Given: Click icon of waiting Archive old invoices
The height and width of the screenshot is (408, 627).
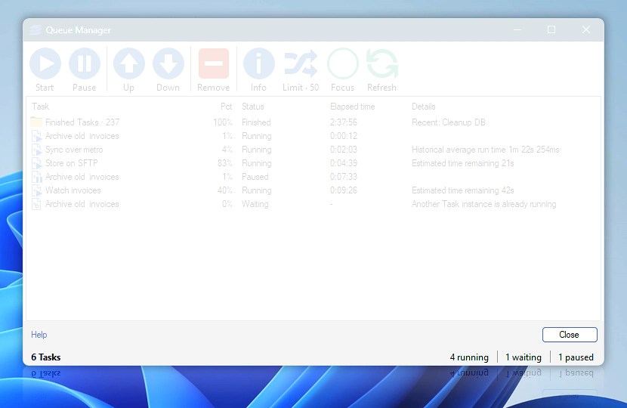Looking at the screenshot, I should pyautogui.click(x=36, y=204).
